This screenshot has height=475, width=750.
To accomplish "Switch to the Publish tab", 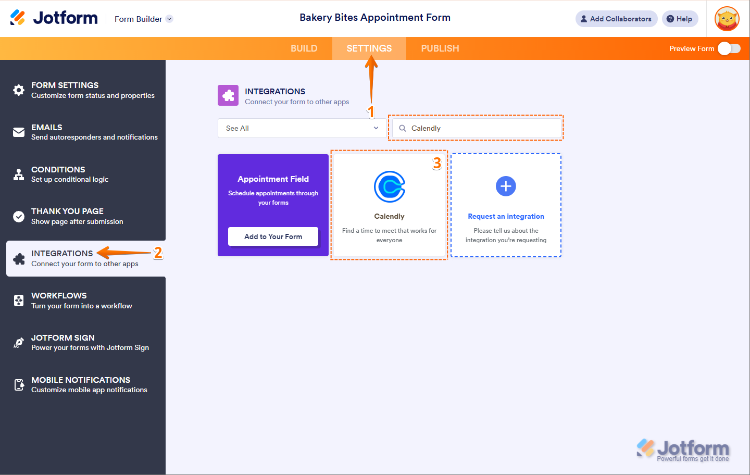I will pyautogui.click(x=440, y=48).
